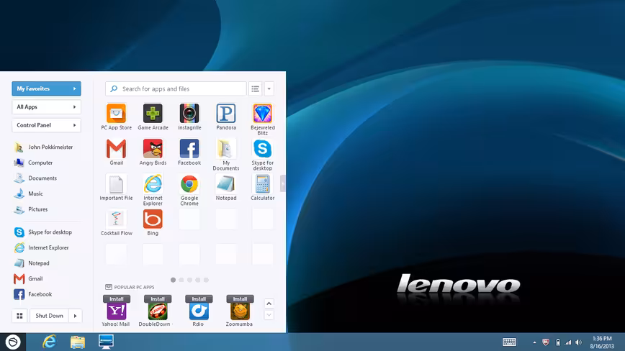Install the Yahoo! Mail app

[x=117, y=299]
